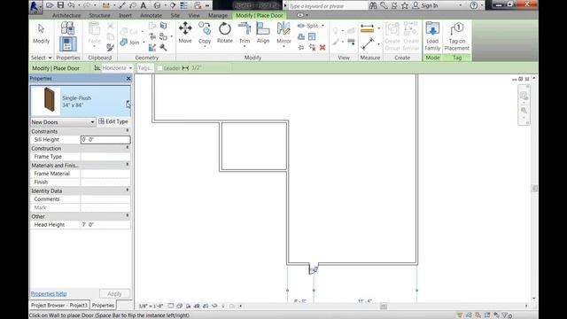This screenshot has height=319, width=567.
Task: Click the vertical scrollbar thumb of the view
Action: (534, 188)
